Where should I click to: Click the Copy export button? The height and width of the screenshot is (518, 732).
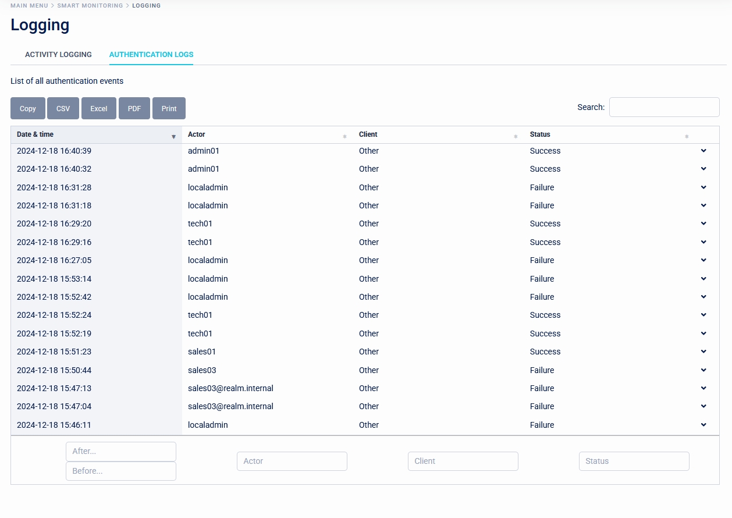[27, 108]
